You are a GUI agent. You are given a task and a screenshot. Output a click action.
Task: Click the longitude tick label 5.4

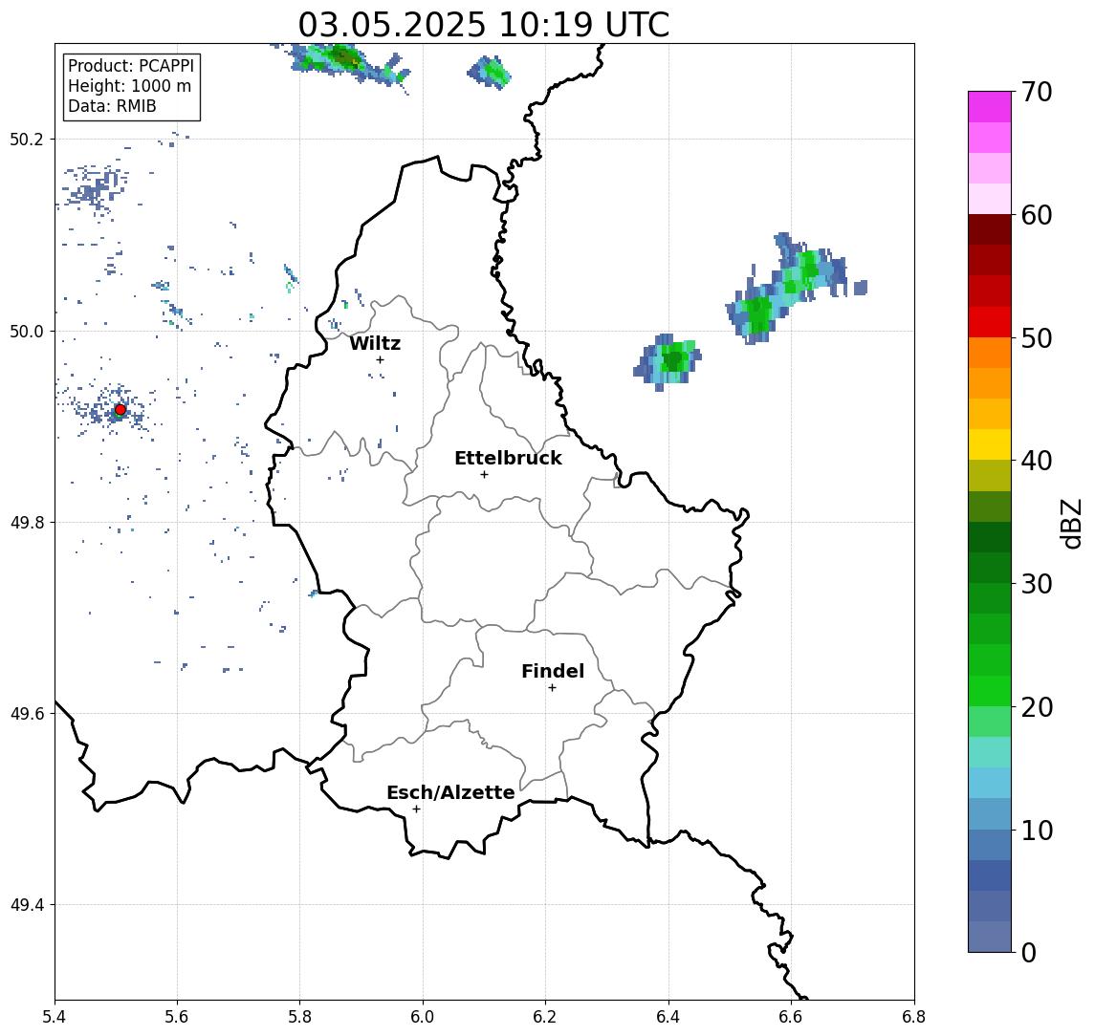[55, 1017]
